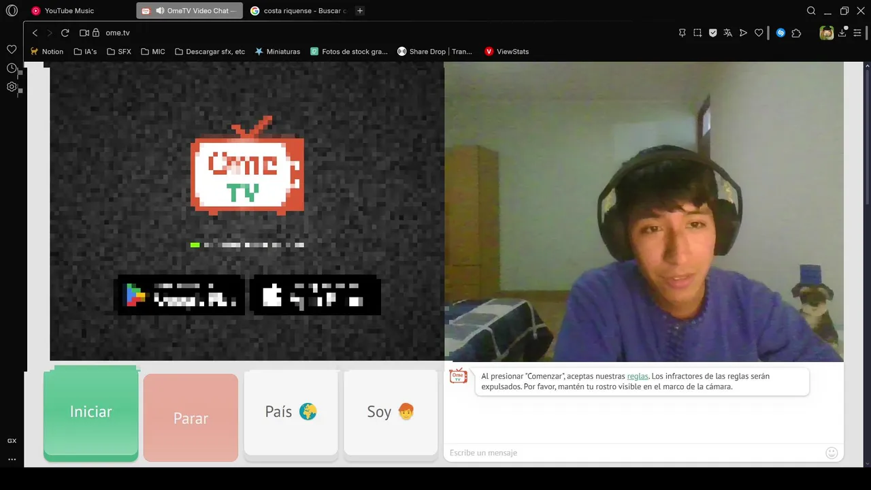Open a new tab with plus button
871x490 pixels.
click(360, 11)
